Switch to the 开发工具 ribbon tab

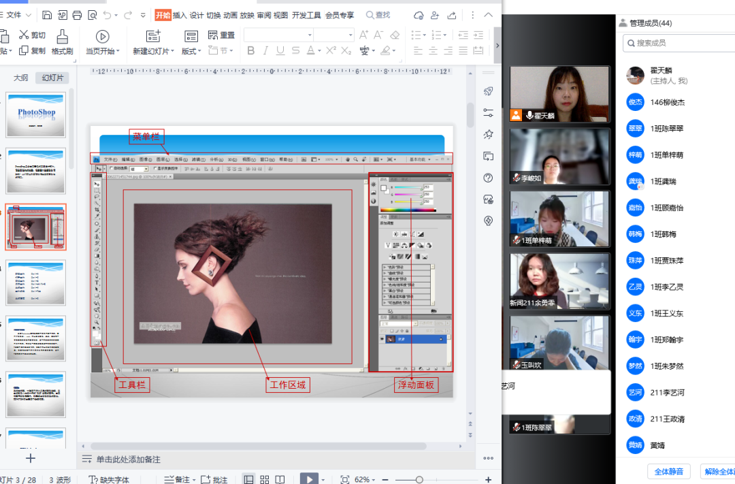pyautogui.click(x=306, y=15)
